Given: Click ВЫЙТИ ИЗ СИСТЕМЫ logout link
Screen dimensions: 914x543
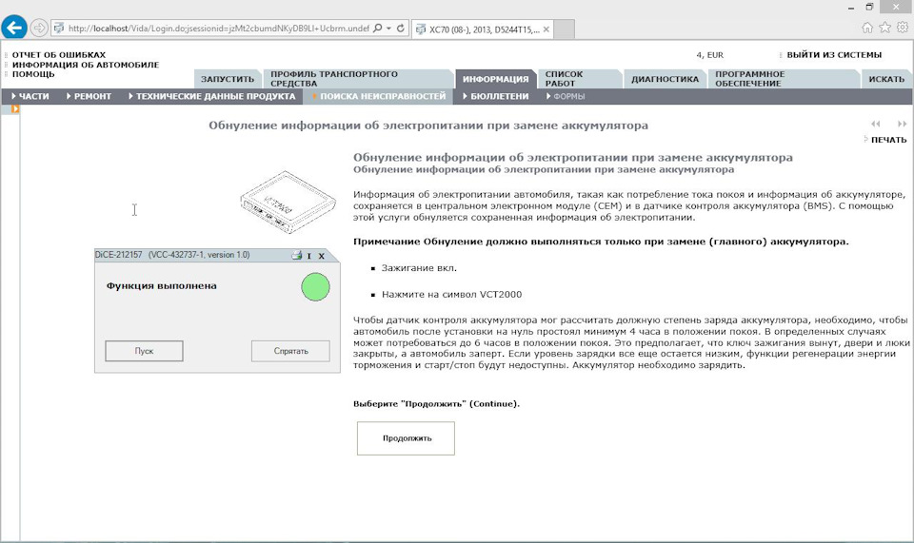Looking at the screenshot, I should [x=833, y=55].
